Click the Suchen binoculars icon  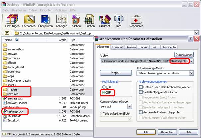click(90, 19)
